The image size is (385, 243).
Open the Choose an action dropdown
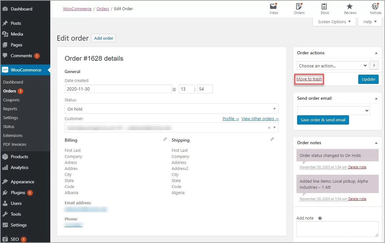[x=332, y=65]
